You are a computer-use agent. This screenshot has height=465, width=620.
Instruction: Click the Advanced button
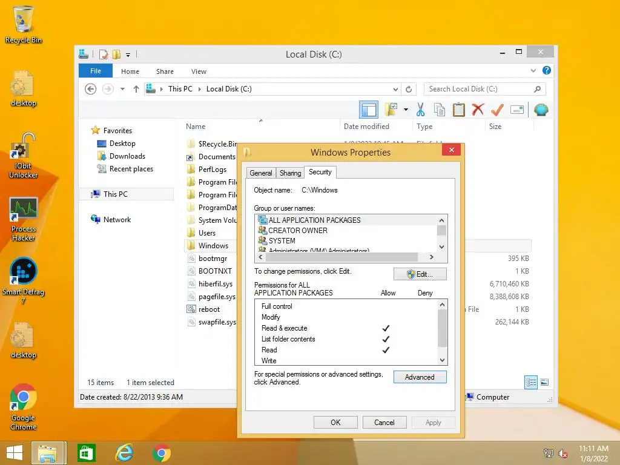tap(420, 377)
